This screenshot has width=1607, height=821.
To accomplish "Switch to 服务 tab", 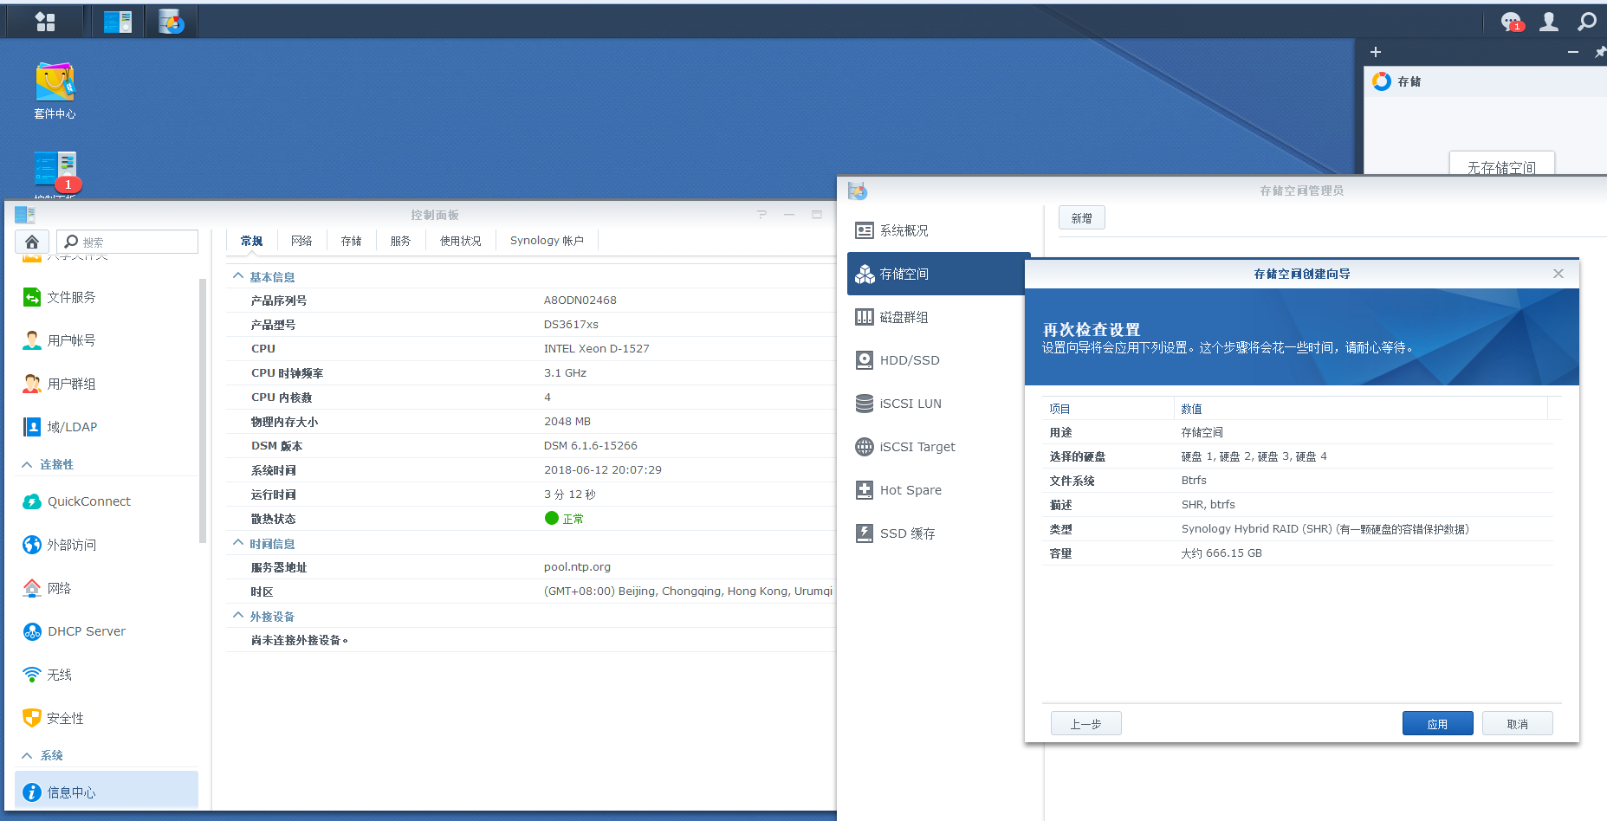I will (x=400, y=241).
